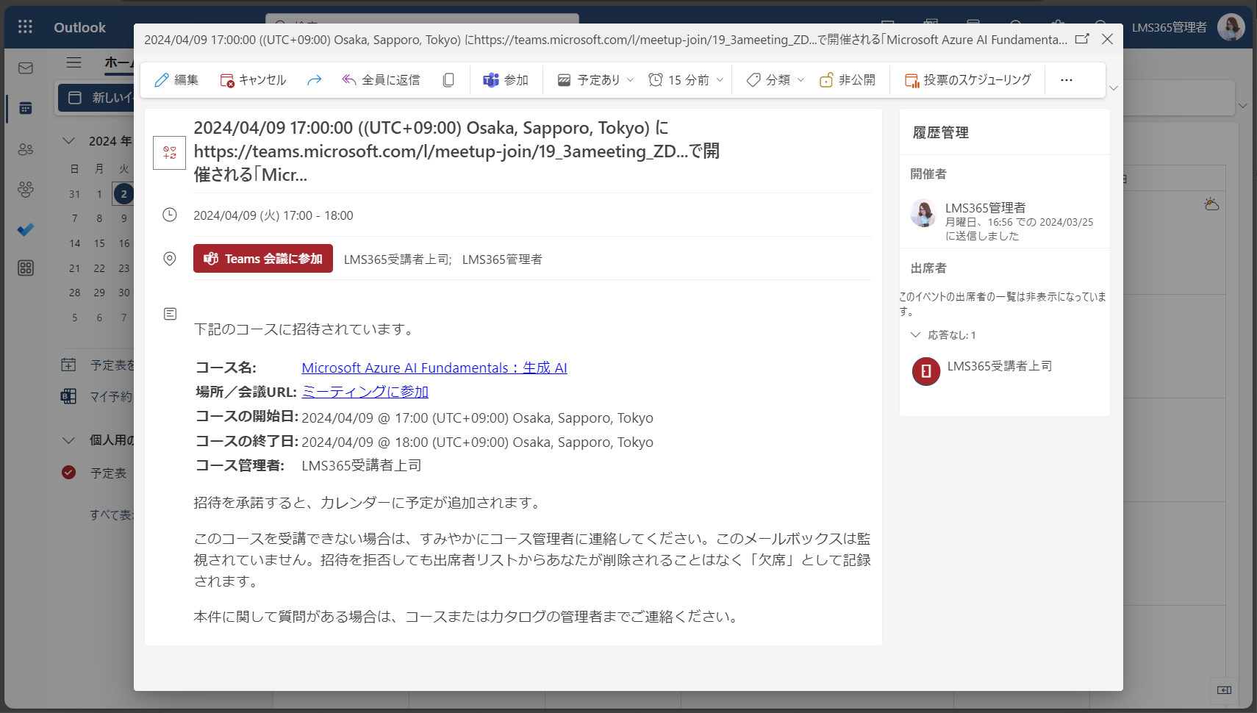Click the account profile picture at top right
1257x713 pixels.
click(x=1231, y=27)
